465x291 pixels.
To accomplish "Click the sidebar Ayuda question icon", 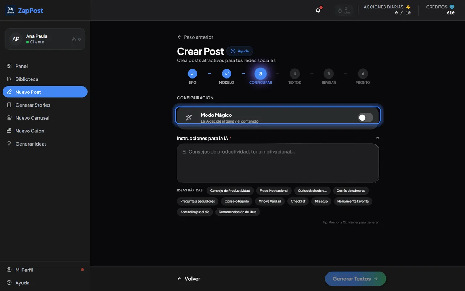I will click(x=9, y=283).
